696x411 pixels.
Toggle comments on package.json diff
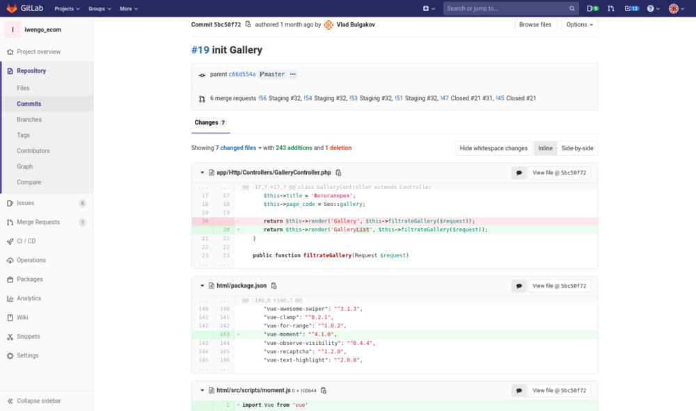click(x=519, y=286)
